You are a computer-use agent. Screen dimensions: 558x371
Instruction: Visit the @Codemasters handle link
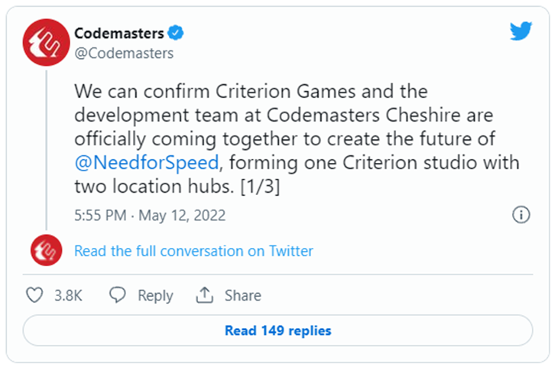coord(124,54)
